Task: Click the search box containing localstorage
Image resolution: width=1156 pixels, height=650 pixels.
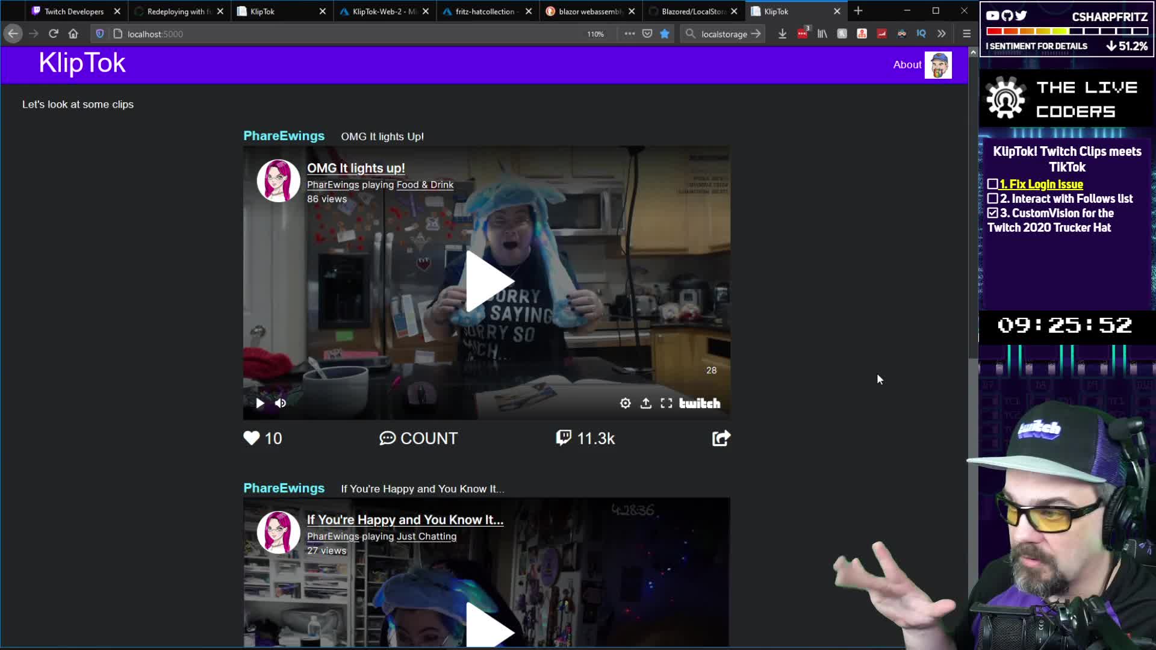Action: pyautogui.click(x=722, y=34)
